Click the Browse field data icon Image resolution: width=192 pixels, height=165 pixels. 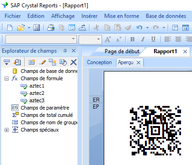point(17,62)
